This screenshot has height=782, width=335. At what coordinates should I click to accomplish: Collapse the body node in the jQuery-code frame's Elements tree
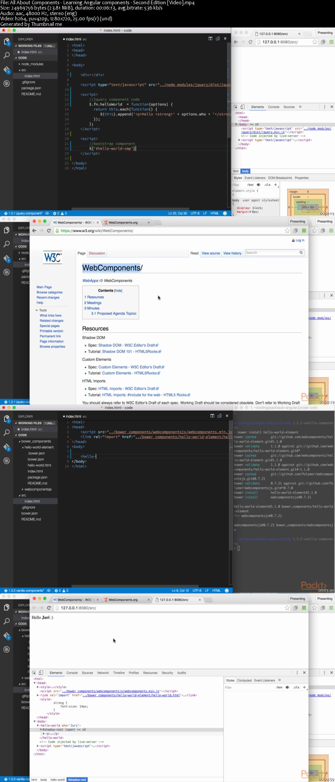[x=236, y=124]
